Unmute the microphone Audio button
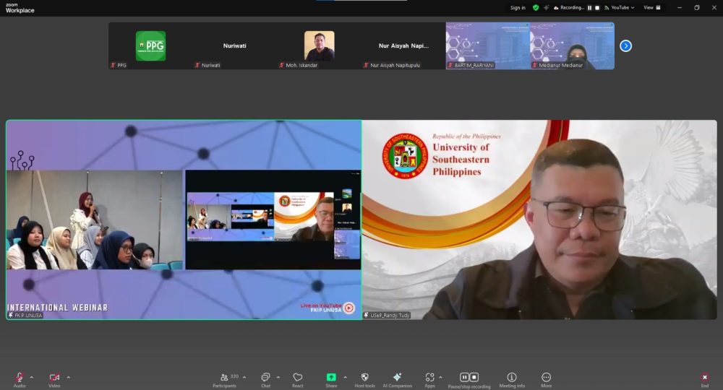The height and width of the screenshot is (390, 723). click(x=20, y=378)
